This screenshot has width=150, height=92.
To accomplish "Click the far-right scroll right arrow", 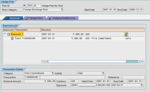I will 143,62.
